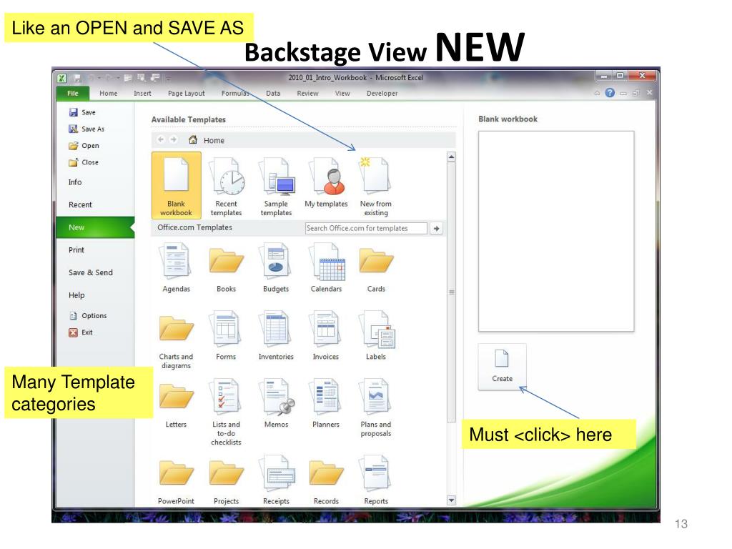The image size is (732, 549).
Task: Open the Forms template category
Action: point(226,335)
